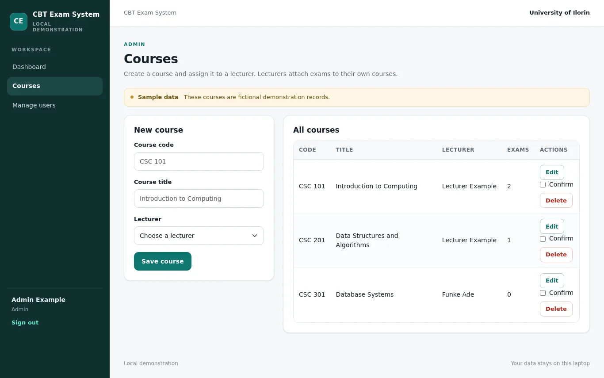This screenshot has height=378, width=604.
Task: Click the New course heading
Action: [x=158, y=130]
